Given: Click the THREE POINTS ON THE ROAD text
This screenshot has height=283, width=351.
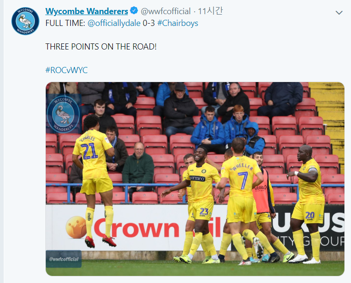Looking at the screenshot, I should click(x=101, y=47).
